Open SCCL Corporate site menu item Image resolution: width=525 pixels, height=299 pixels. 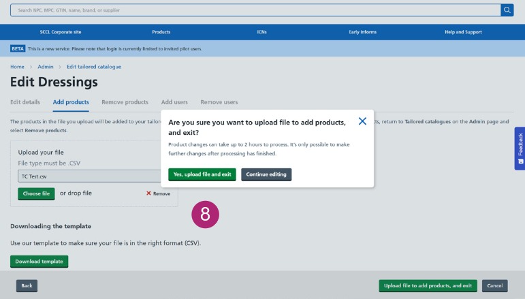[61, 32]
